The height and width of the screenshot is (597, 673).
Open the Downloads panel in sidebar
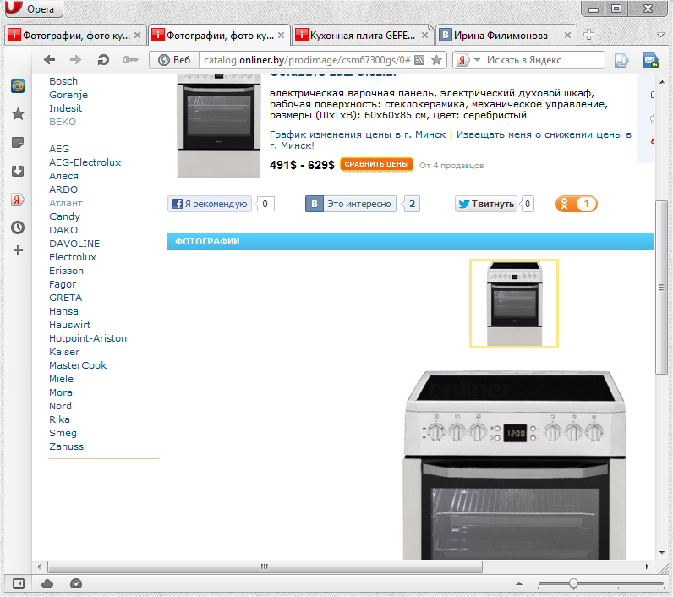click(x=18, y=171)
